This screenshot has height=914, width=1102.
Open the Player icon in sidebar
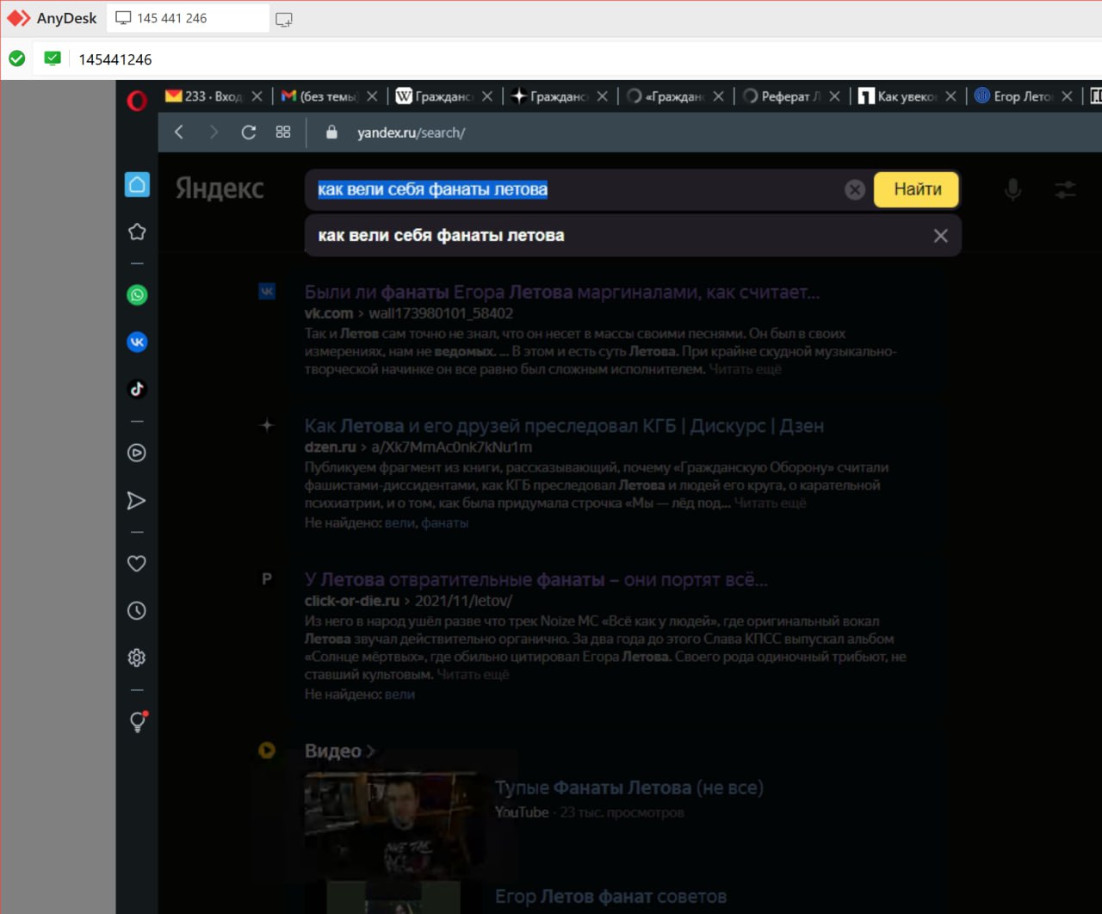coord(137,453)
